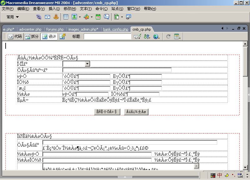Click the Chinese IME 中 indicator in tray
Screen dimensions: 250x180
[x=220, y=175]
